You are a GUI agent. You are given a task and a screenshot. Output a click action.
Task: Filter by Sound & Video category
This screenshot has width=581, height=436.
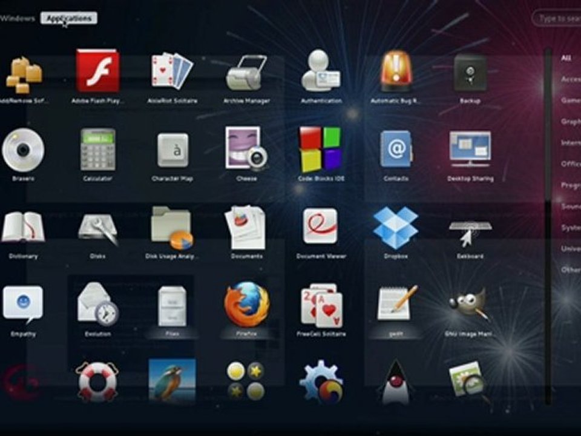pyautogui.click(x=571, y=206)
